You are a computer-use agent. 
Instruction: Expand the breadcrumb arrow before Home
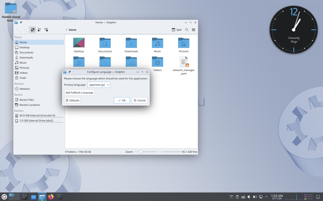click(66, 30)
